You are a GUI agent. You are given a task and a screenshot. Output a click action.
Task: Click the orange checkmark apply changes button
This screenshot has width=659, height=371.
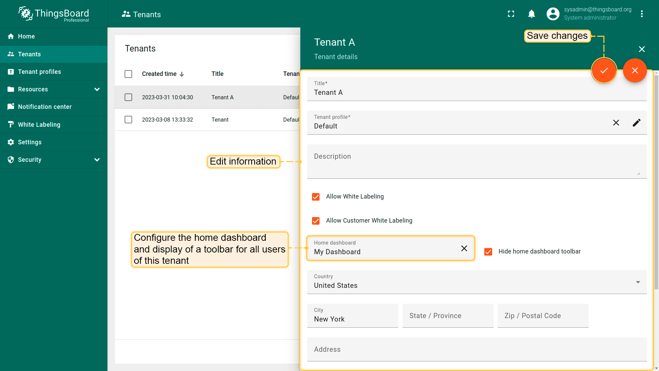(x=604, y=70)
